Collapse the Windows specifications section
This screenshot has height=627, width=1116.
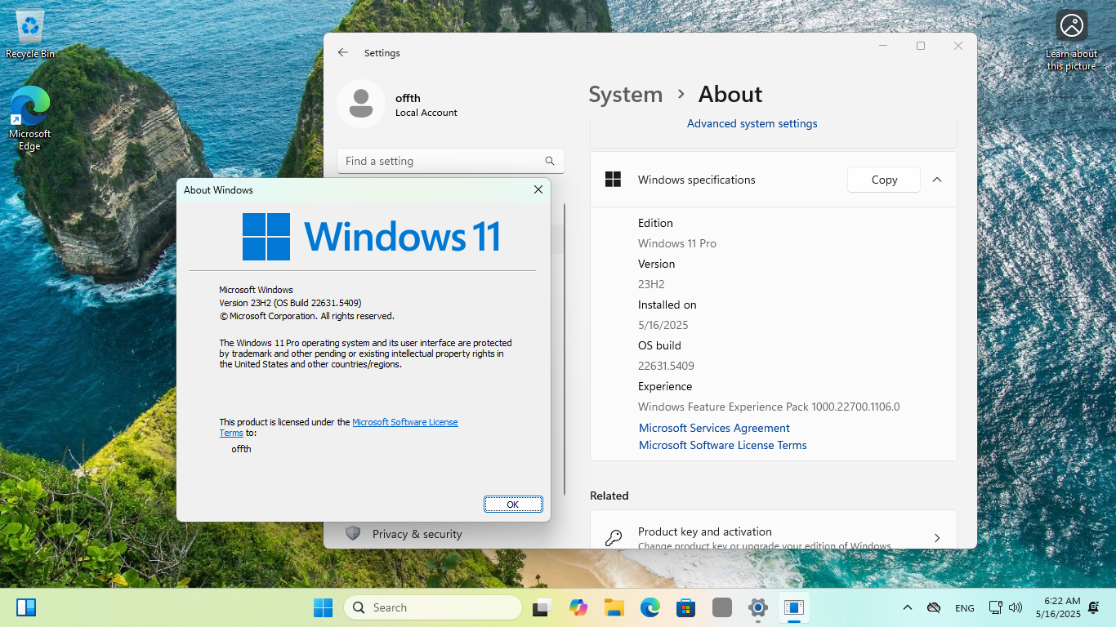(x=937, y=180)
